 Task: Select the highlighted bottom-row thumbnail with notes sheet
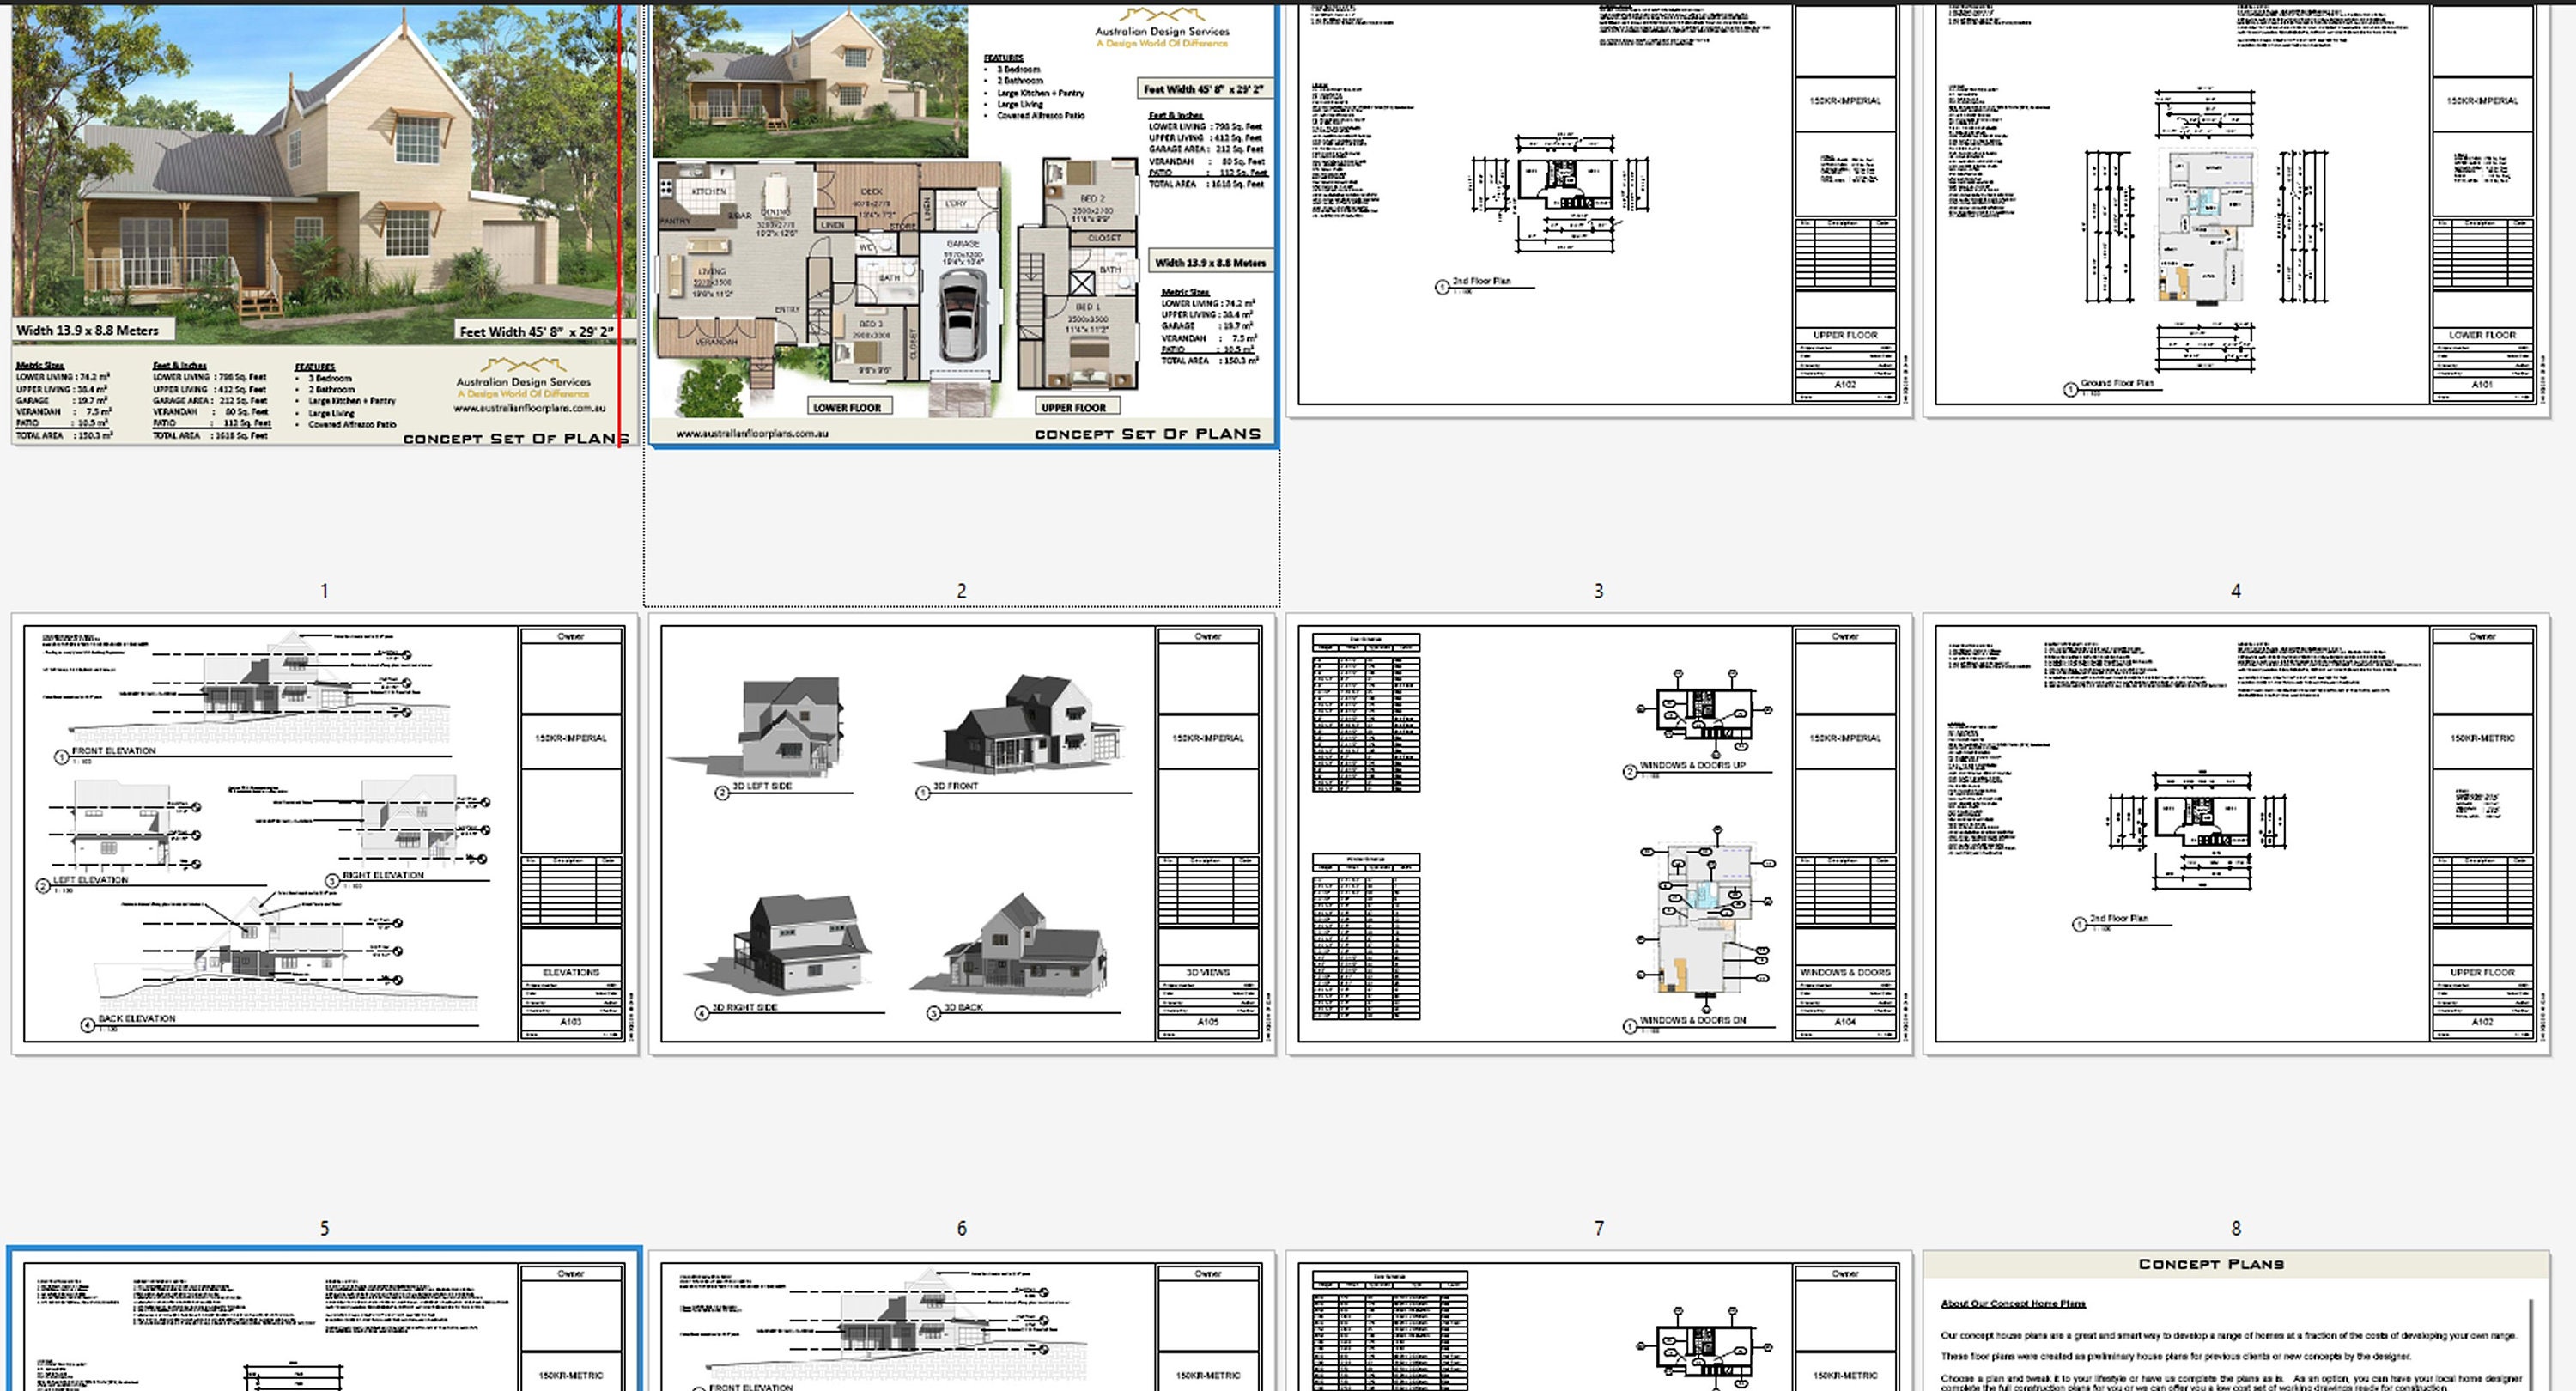[324, 1320]
